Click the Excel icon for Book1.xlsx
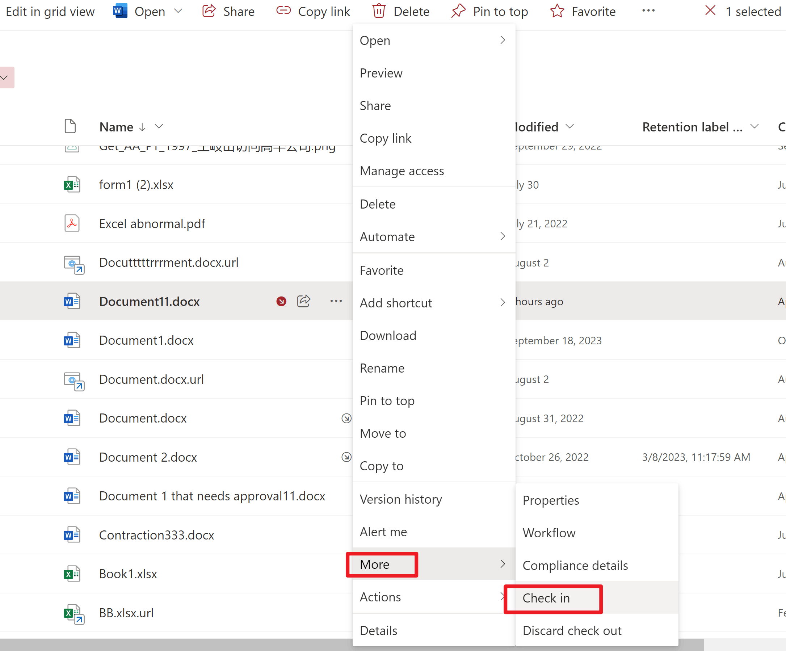The image size is (786, 651). 72,574
